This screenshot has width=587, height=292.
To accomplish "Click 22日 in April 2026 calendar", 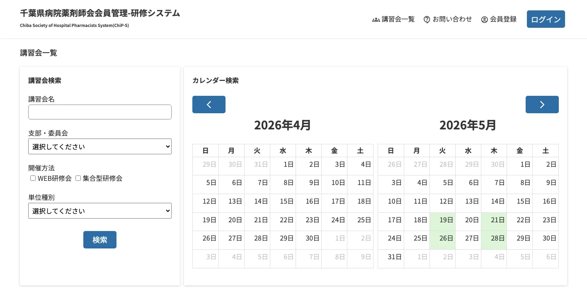I will click(283, 222).
